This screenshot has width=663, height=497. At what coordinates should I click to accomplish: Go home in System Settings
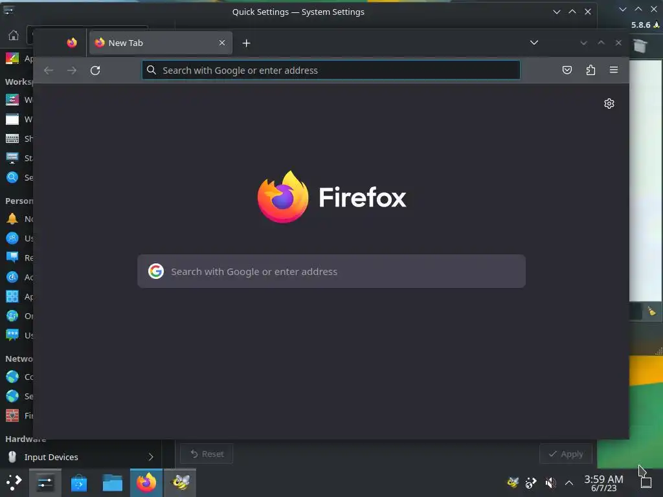pyautogui.click(x=14, y=35)
